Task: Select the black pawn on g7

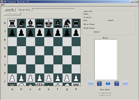Action: point(67,32)
